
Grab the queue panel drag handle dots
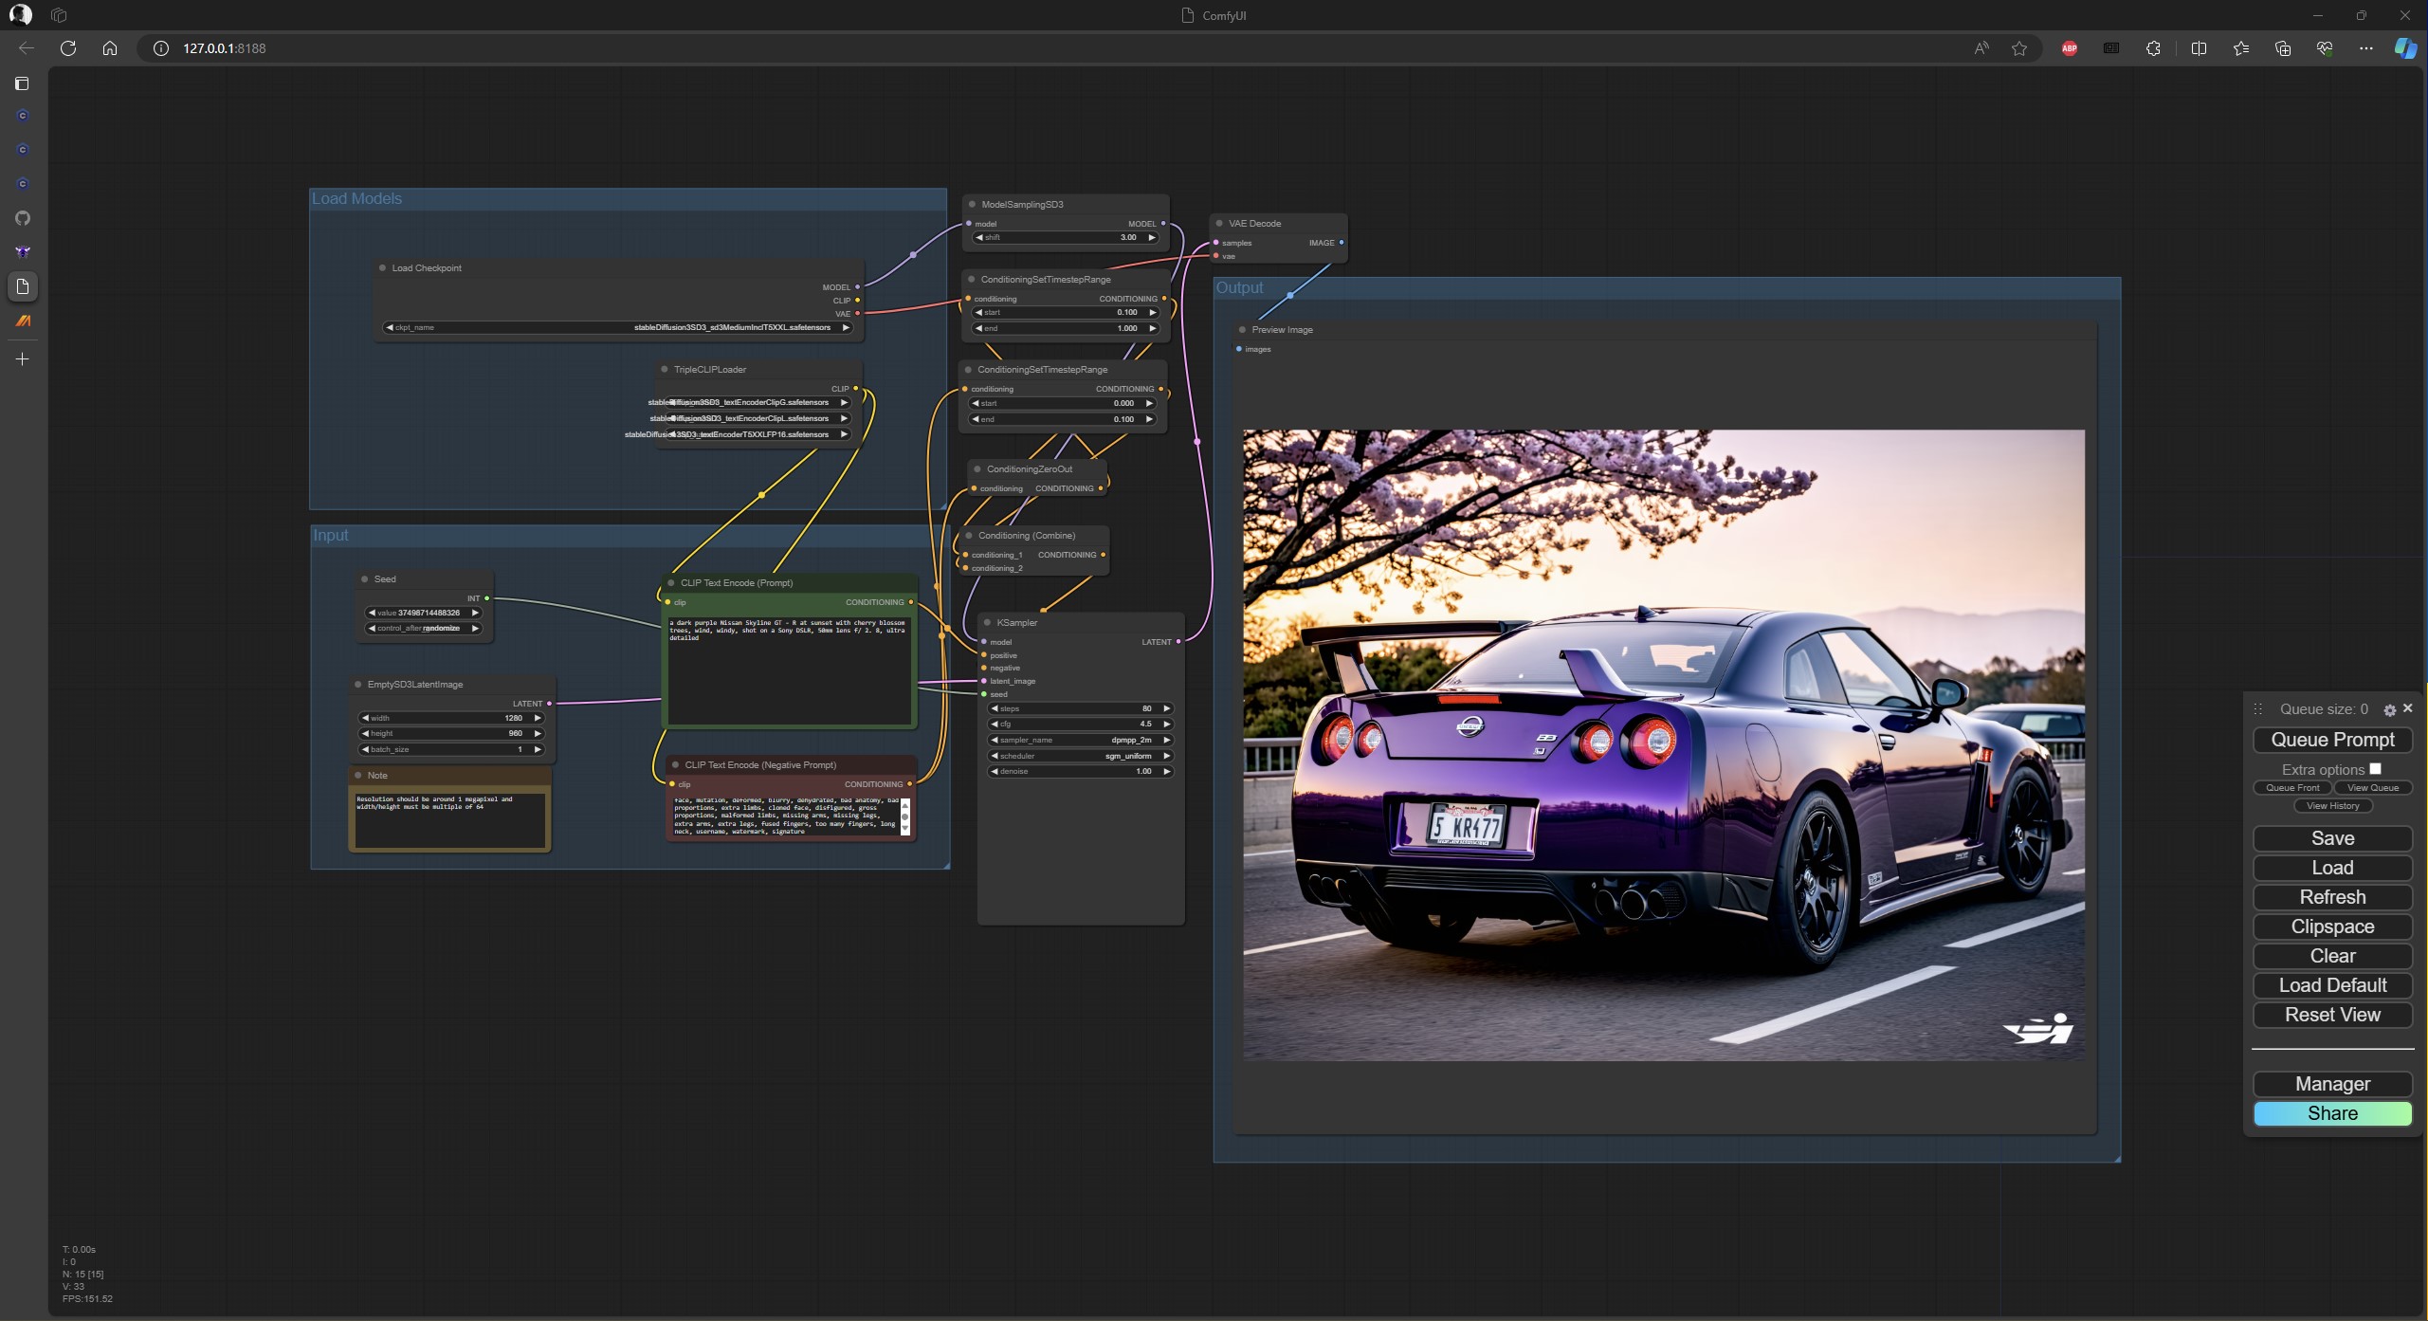[2258, 709]
